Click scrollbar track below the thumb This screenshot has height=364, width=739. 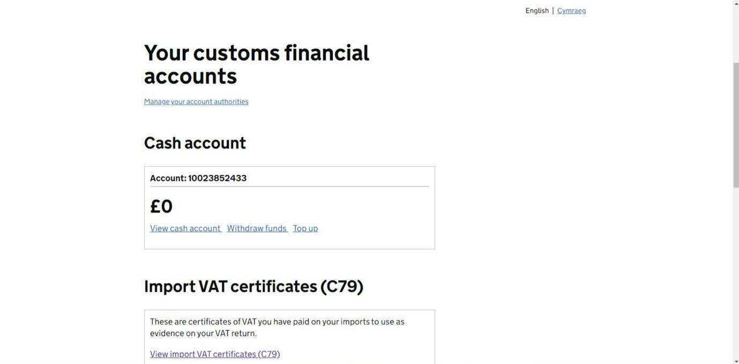tap(736, 268)
